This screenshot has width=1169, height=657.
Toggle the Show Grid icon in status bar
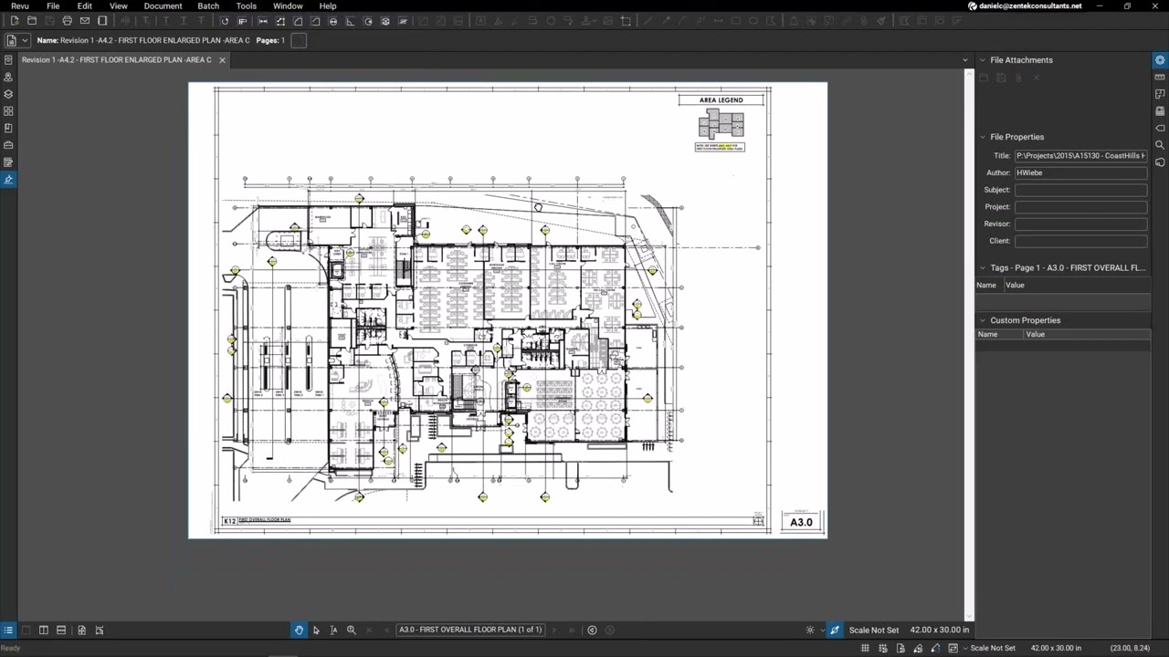(x=865, y=648)
